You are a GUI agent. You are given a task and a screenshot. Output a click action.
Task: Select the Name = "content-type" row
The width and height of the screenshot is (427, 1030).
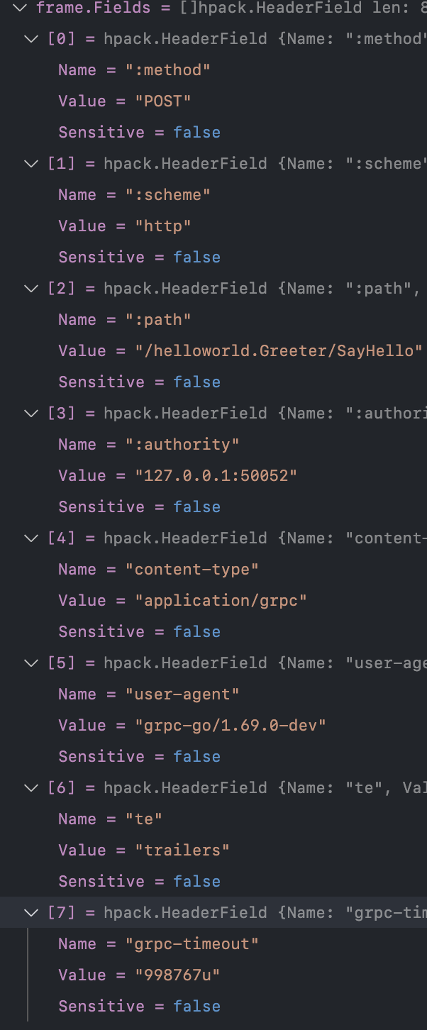(213, 569)
